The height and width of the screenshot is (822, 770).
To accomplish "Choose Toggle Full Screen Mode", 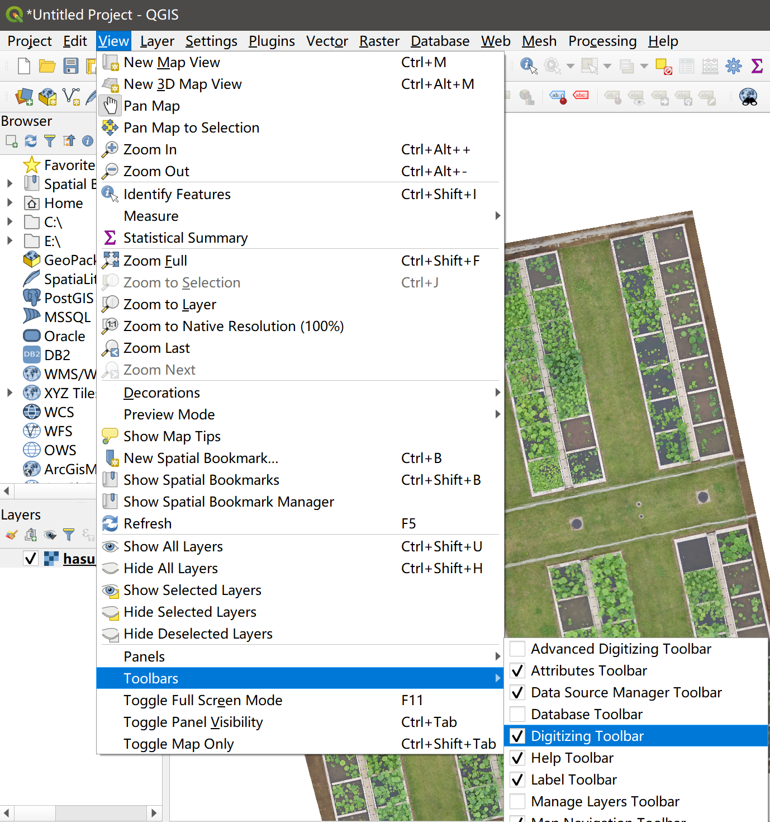I will click(x=301, y=700).
